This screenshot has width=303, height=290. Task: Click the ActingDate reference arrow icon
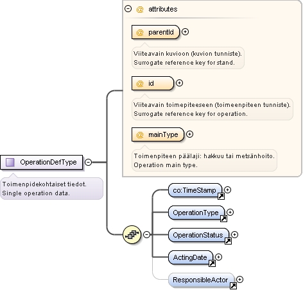pos(212,263)
